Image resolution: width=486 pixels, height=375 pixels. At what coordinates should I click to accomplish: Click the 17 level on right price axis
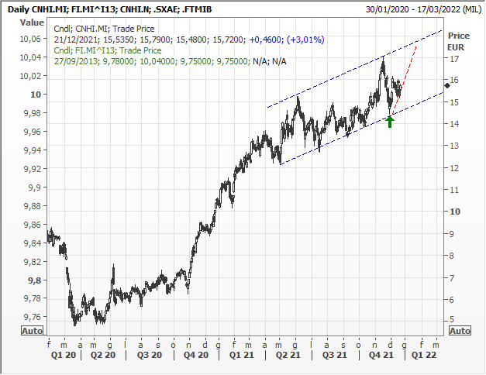[455, 59]
